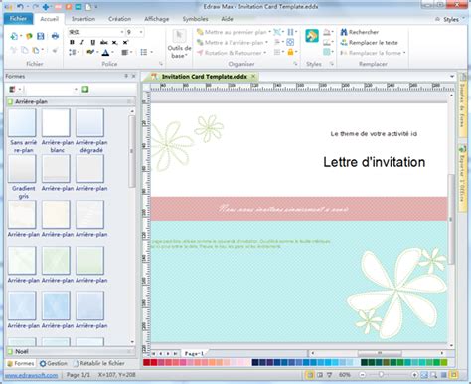Click the large Styles theme icon

(312, 36)
